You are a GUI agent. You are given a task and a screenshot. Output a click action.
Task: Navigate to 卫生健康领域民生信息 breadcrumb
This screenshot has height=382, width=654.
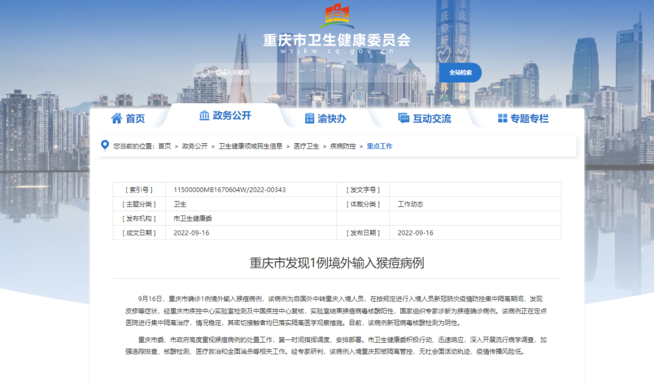(x=250, y=146)
